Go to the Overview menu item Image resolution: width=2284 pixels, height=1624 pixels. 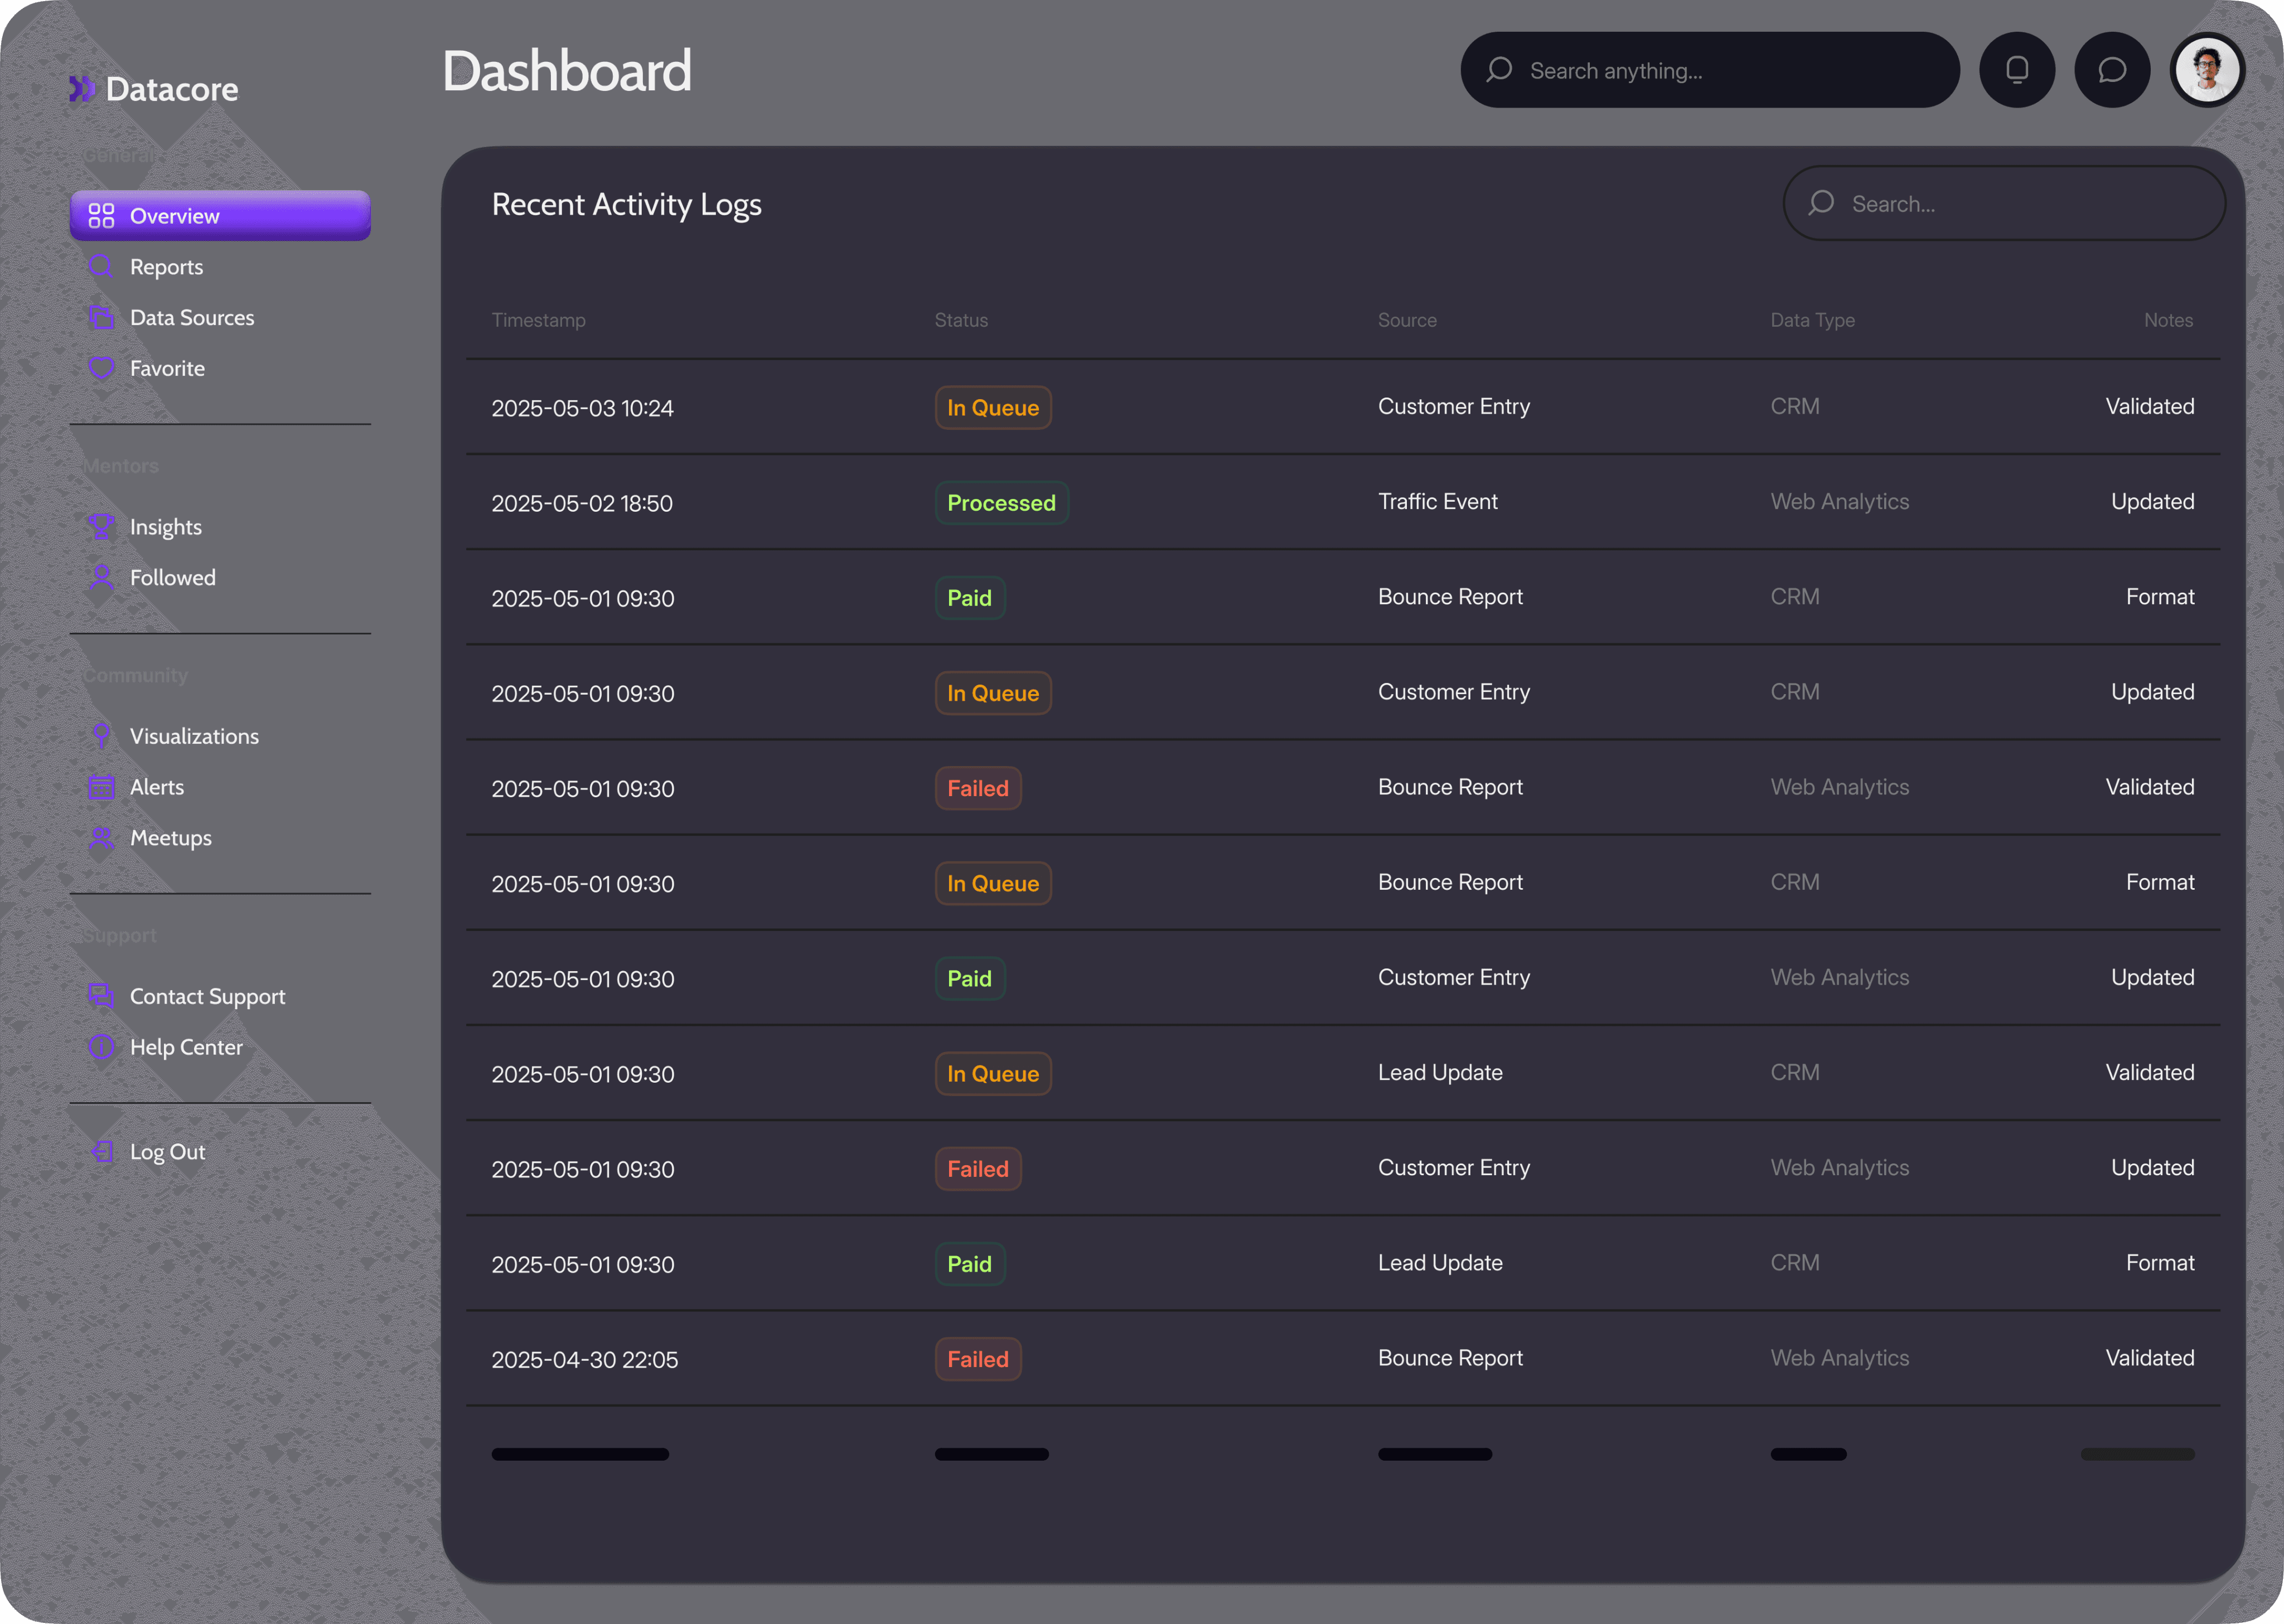click(220, 216)
